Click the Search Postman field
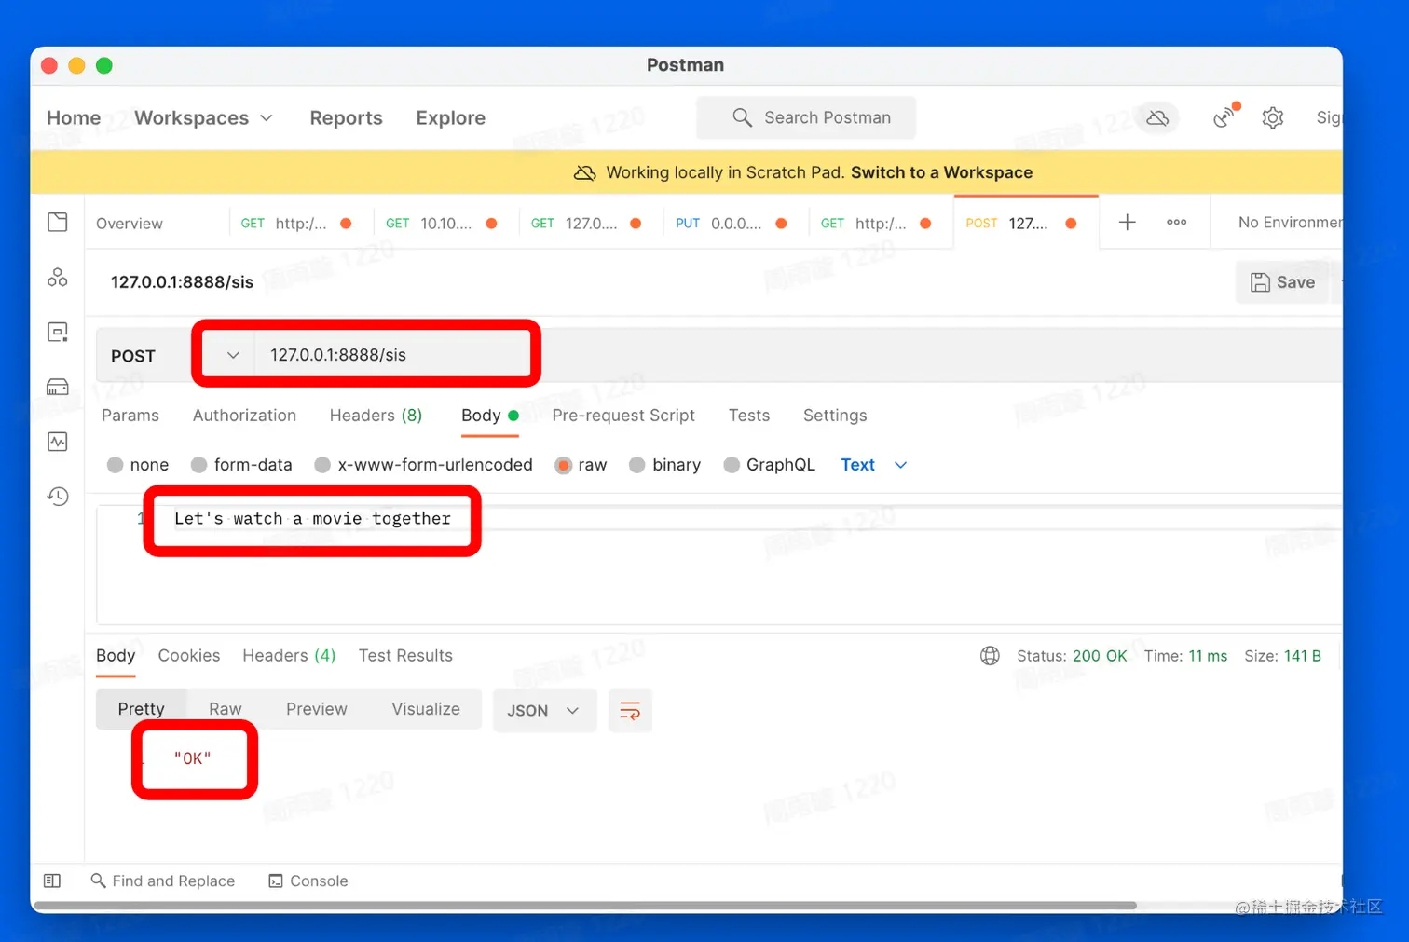This screenshot has height=942, width=1409. pyautogui.click(x=806, y=117)
